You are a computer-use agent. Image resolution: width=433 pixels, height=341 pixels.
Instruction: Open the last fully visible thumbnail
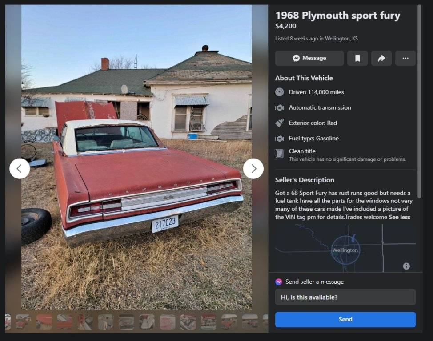tap(250, 322)
